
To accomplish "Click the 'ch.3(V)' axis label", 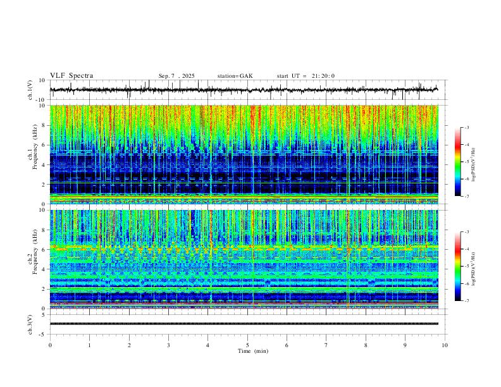I will 30,325.
